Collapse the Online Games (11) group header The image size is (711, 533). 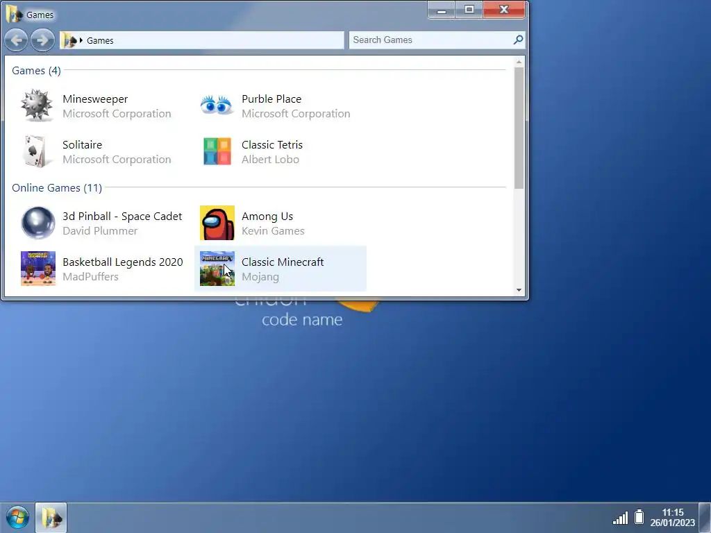coord(57,187)
